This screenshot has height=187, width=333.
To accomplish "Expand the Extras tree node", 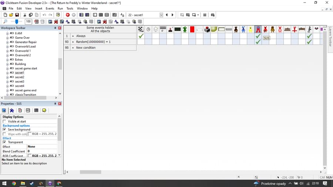I will tap(7, 60).
